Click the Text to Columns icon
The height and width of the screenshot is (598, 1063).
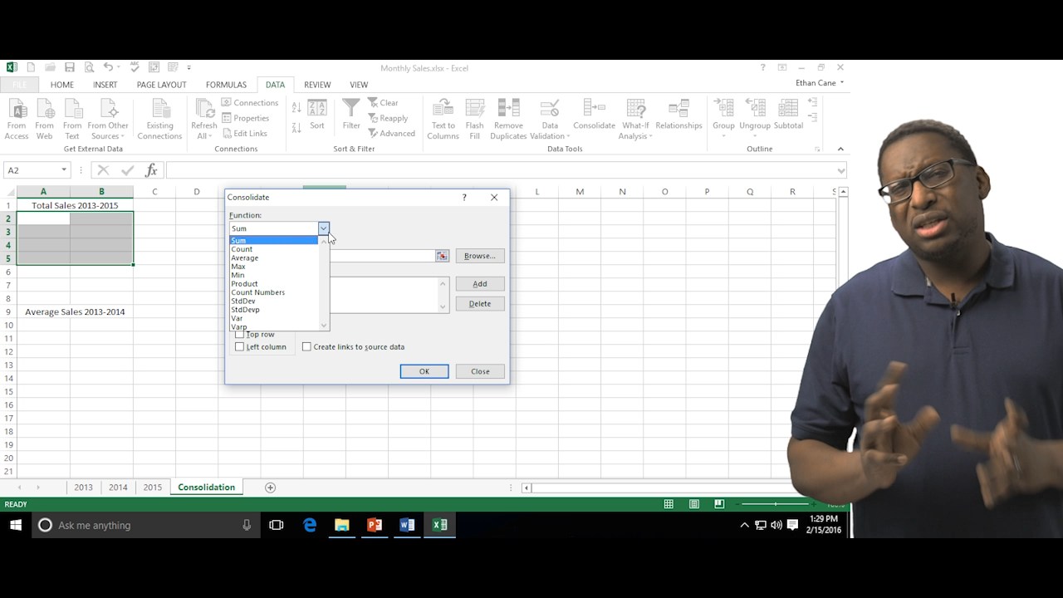pyautogui.click(x=443, y=119)
